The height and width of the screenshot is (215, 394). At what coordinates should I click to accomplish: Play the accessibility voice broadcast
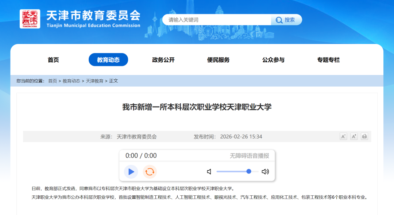pos(131,171)
